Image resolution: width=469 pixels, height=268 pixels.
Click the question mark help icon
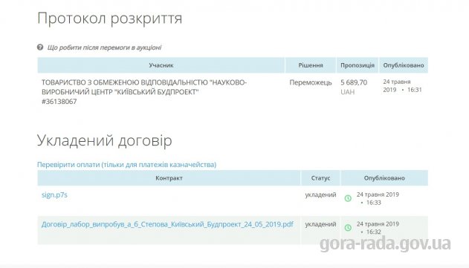click(40, 48)
